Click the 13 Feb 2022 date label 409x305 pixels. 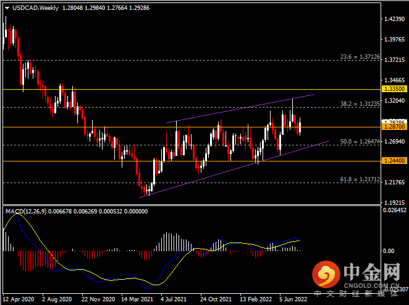[256, 299]
